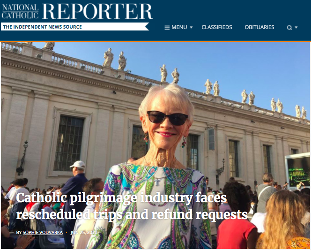Click the BY label before author name
311x250 pixels.
(19, 232)
